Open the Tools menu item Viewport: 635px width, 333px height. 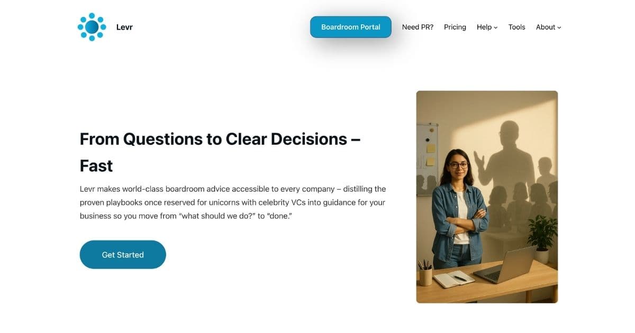tap(517, 27)
